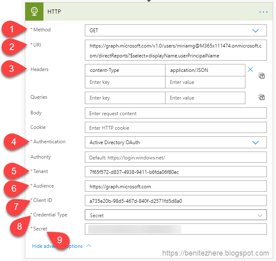The height and width of the screenshot is (261, 276).
Task: Open the HTTP action ellipsis menu
Action: (263, 12)
